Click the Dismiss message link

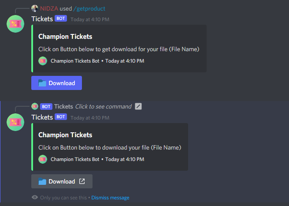(110, 198)
